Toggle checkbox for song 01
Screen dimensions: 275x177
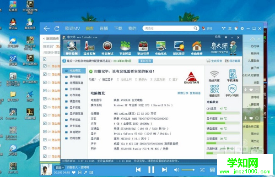click(45, 66)
